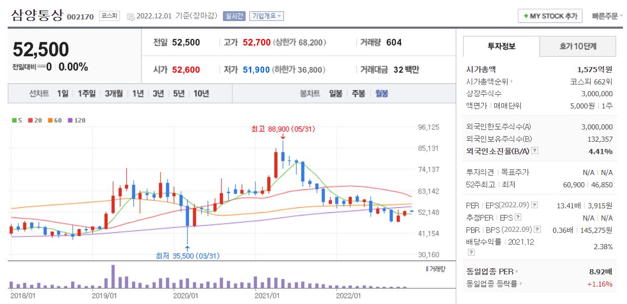Select the 3개월 line chart period
Screen dimensions: 627x304
[114, 93]
